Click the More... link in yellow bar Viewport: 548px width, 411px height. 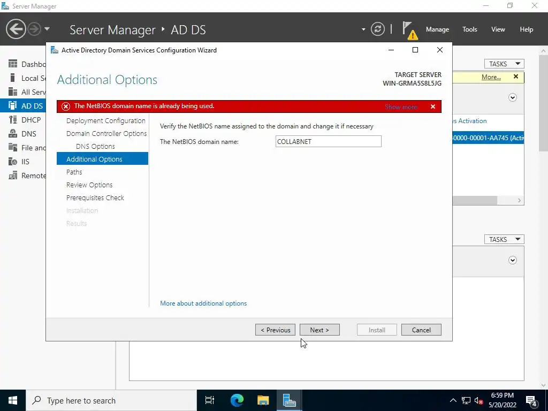[x=491, y=77]
